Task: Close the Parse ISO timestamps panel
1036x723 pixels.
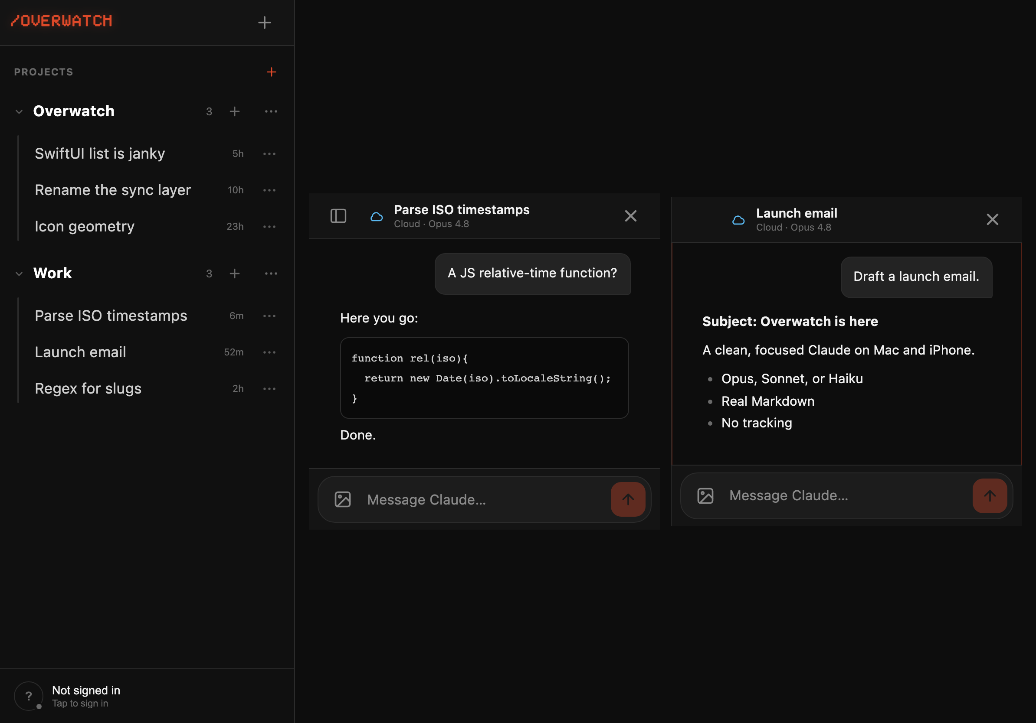Action: (x=630, y=216)
